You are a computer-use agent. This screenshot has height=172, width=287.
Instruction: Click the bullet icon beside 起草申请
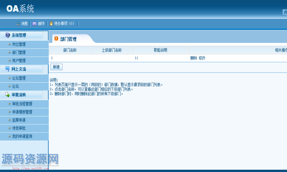coord(9,120)
